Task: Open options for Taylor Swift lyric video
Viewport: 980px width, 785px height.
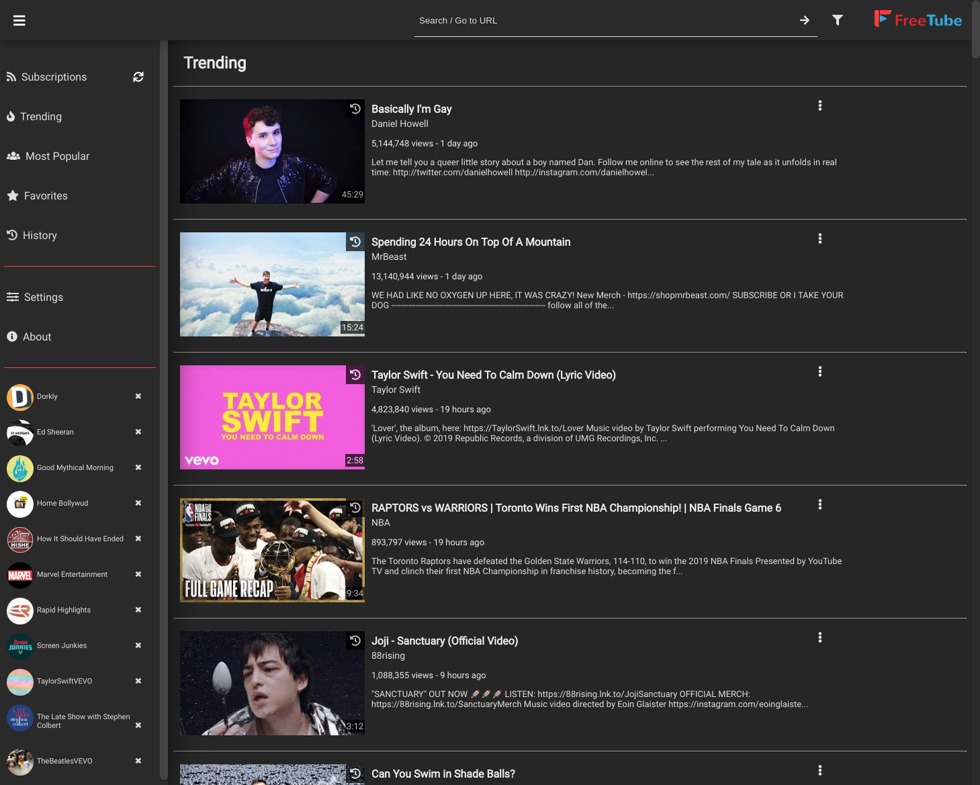Action: [x=820, y=371]
